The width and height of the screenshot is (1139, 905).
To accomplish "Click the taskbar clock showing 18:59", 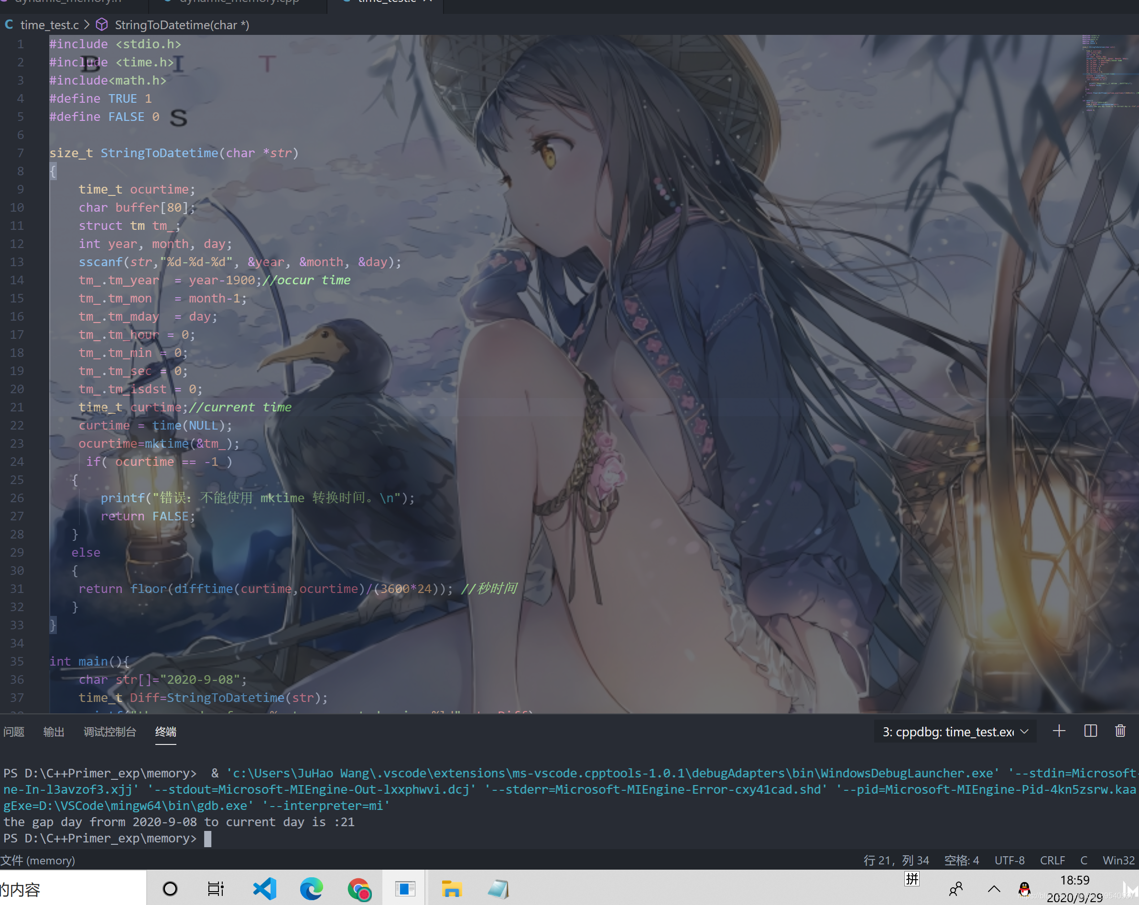I will point(1074,881).
